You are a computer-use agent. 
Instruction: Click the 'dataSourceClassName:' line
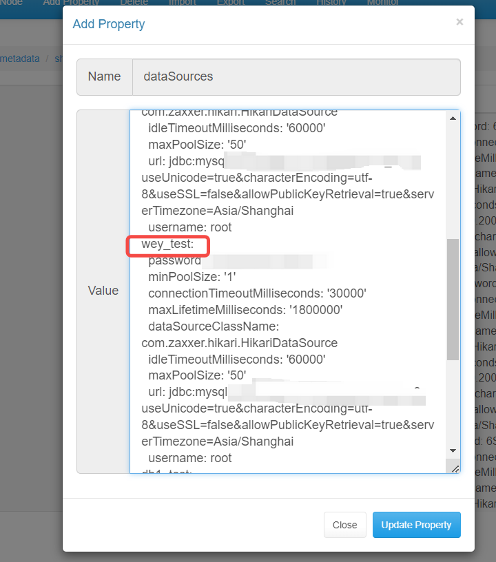point(214,326)
